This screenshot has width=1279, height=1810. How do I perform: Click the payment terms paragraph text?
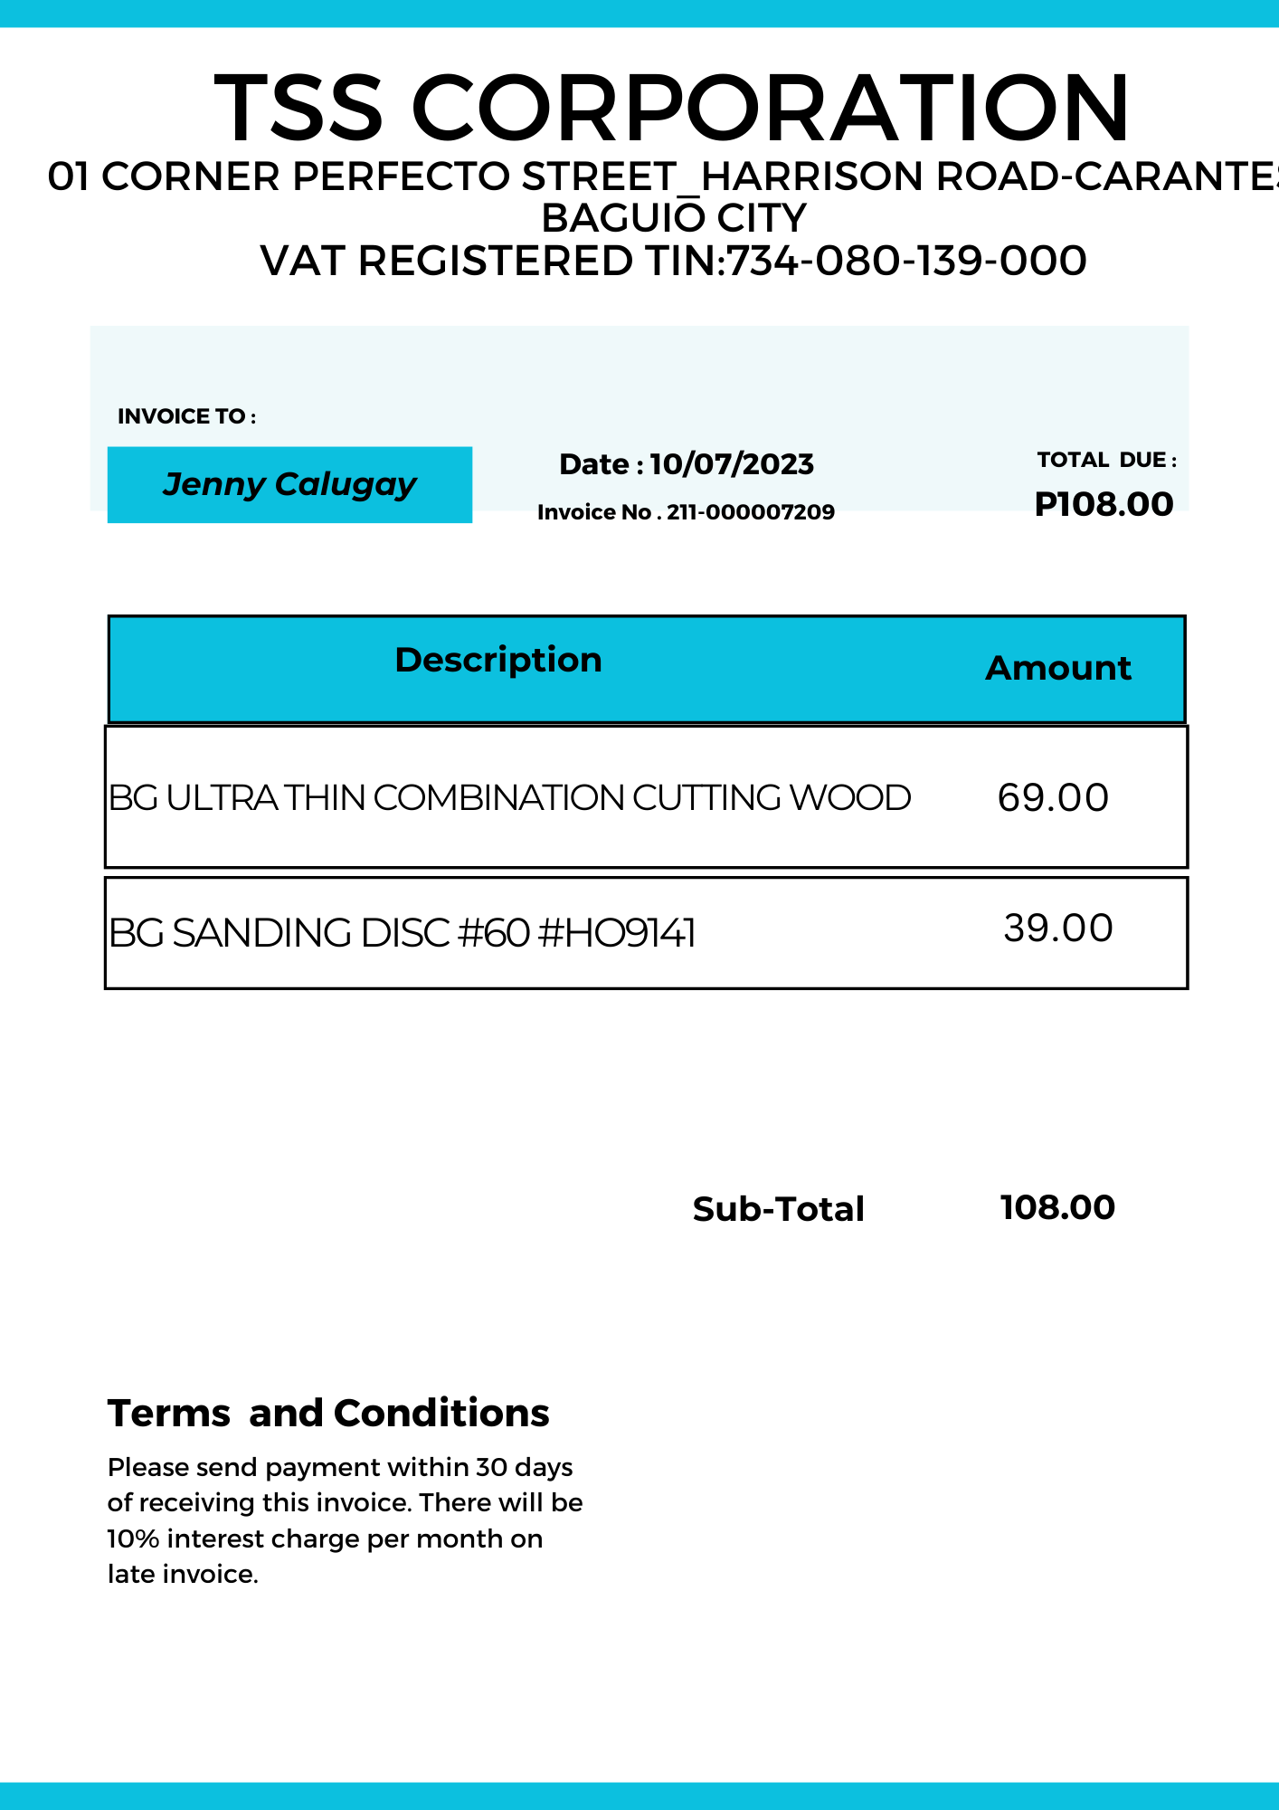(344, 1520)
